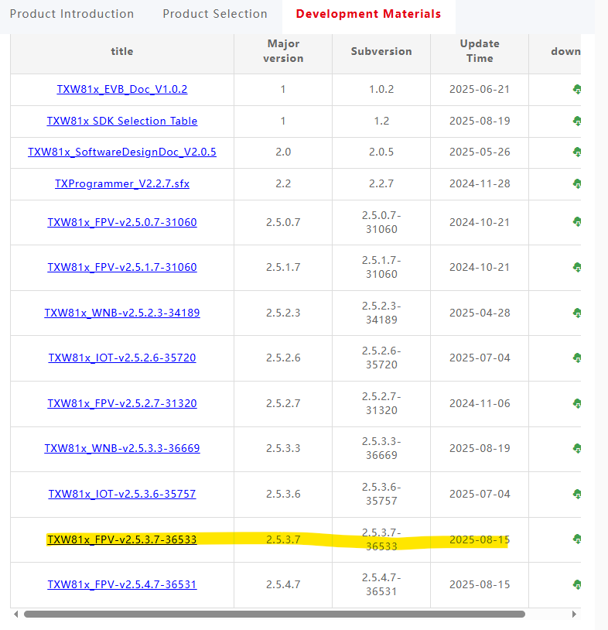Open TXW81x_EVB_Doc_V1.0.2 link
The height and width of the screenshot is (630, 608).
(x=122, y=89)
